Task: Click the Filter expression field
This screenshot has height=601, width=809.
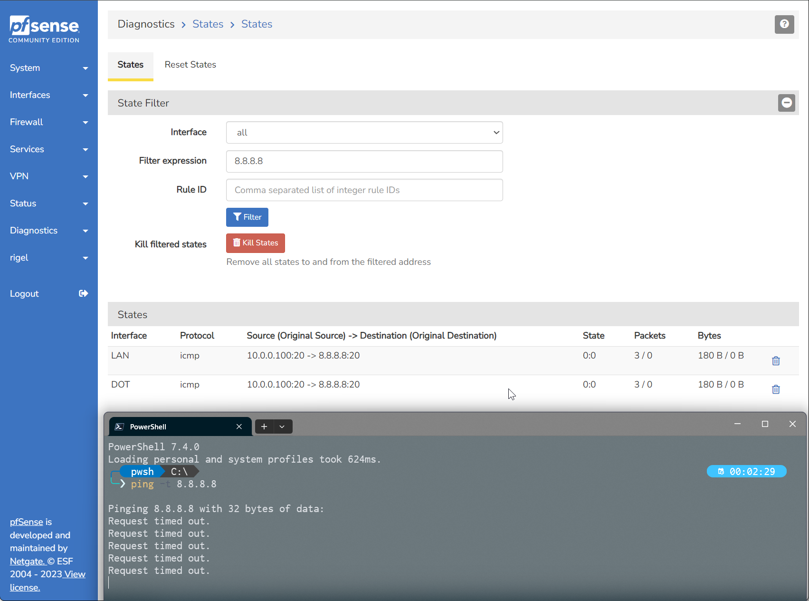Action: click(364, 161)
